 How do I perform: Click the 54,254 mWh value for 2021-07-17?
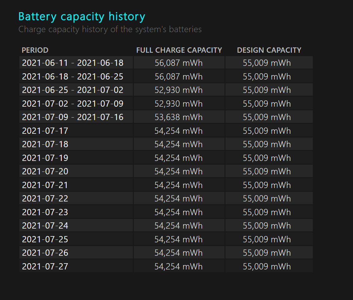coord(179,130)
